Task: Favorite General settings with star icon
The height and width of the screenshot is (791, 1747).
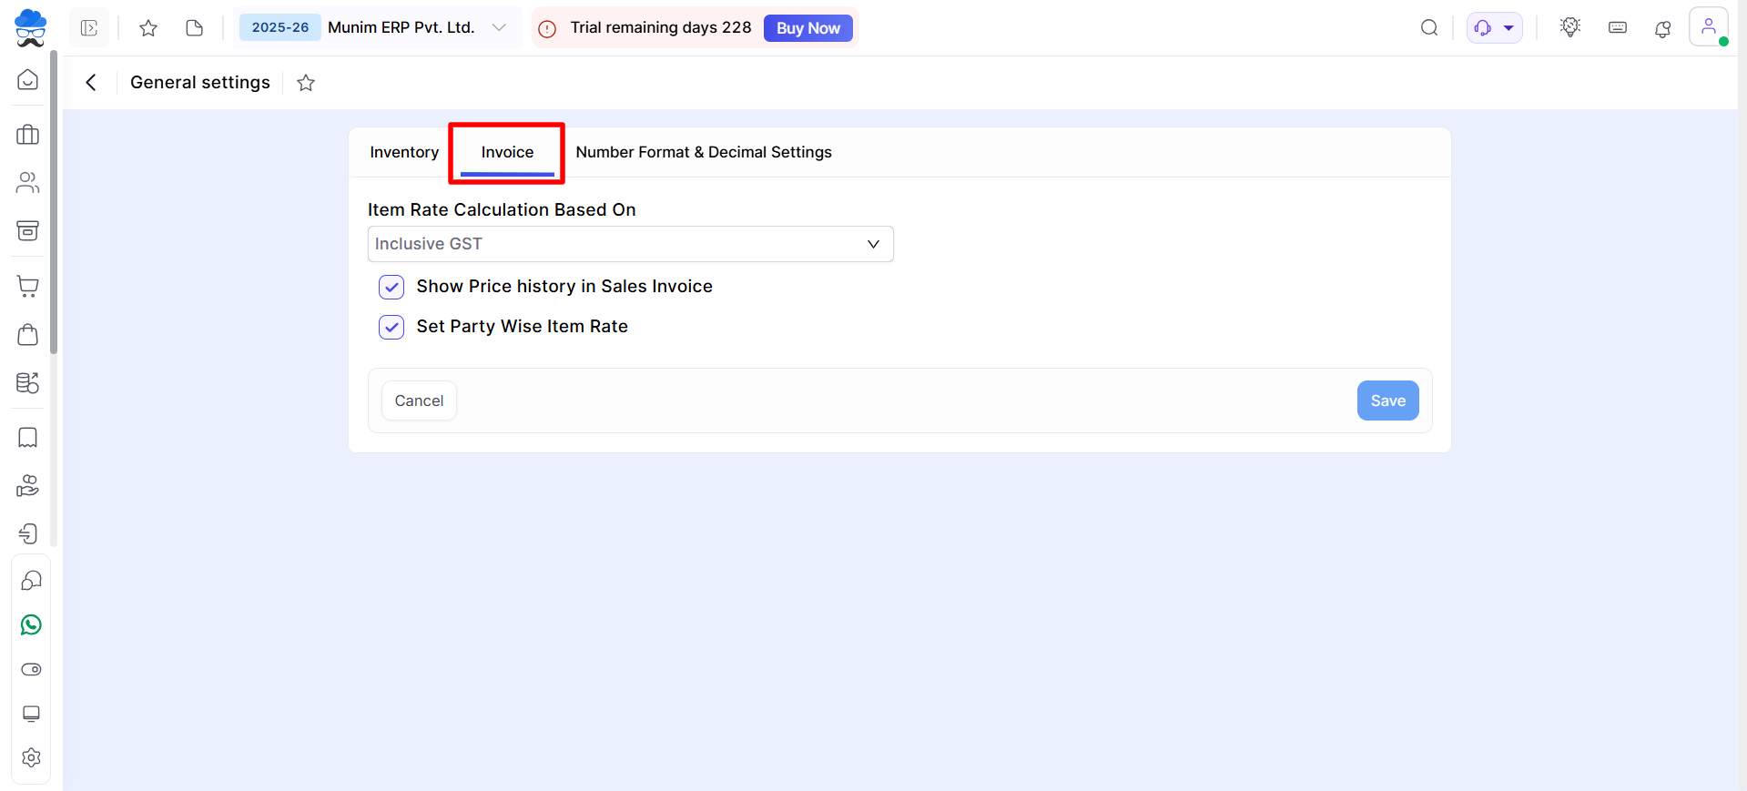Action: tap(306, 83)
